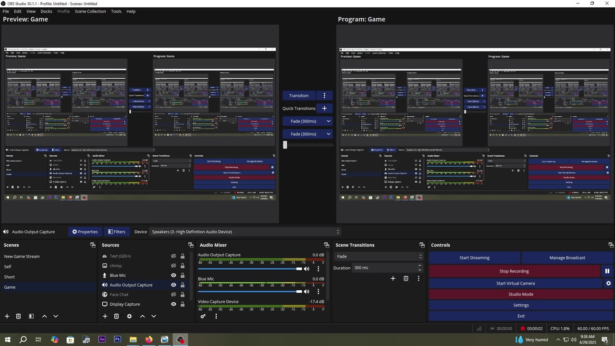This screenshot has width=615, height=346.
Task: Undock the Scenes panel
Action: coord(93,245)
